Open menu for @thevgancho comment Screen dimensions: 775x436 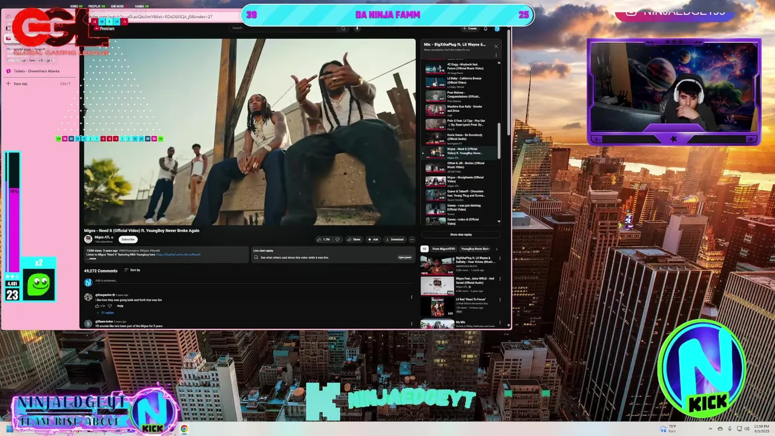pos(412,297)
